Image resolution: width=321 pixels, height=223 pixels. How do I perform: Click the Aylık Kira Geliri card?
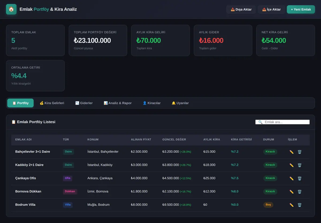pos(160,40)
